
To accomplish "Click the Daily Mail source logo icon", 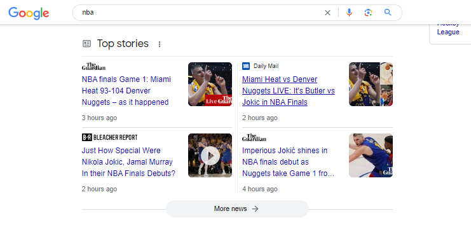I will [246, 66].
